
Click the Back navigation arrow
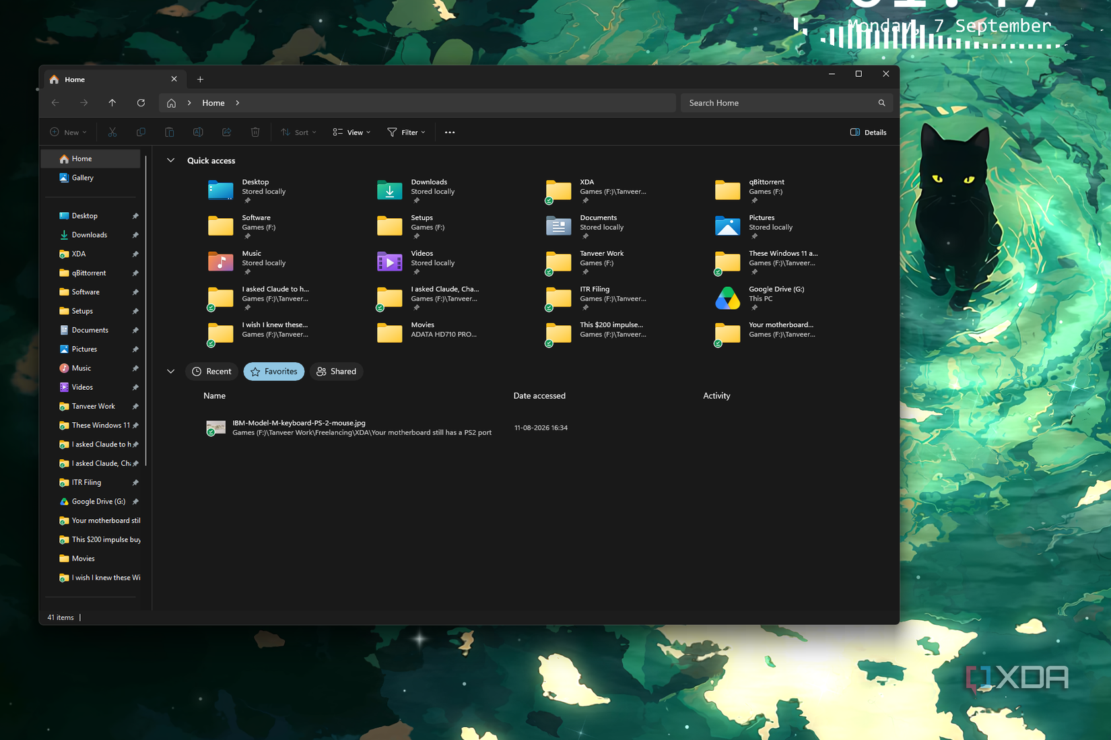pyautogui.click(x=55, y=103)
